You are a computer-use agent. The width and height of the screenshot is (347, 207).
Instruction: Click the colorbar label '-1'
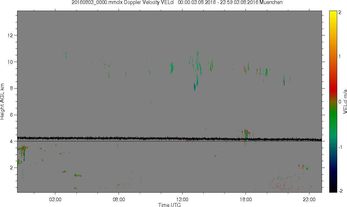[x=340, y=147]
